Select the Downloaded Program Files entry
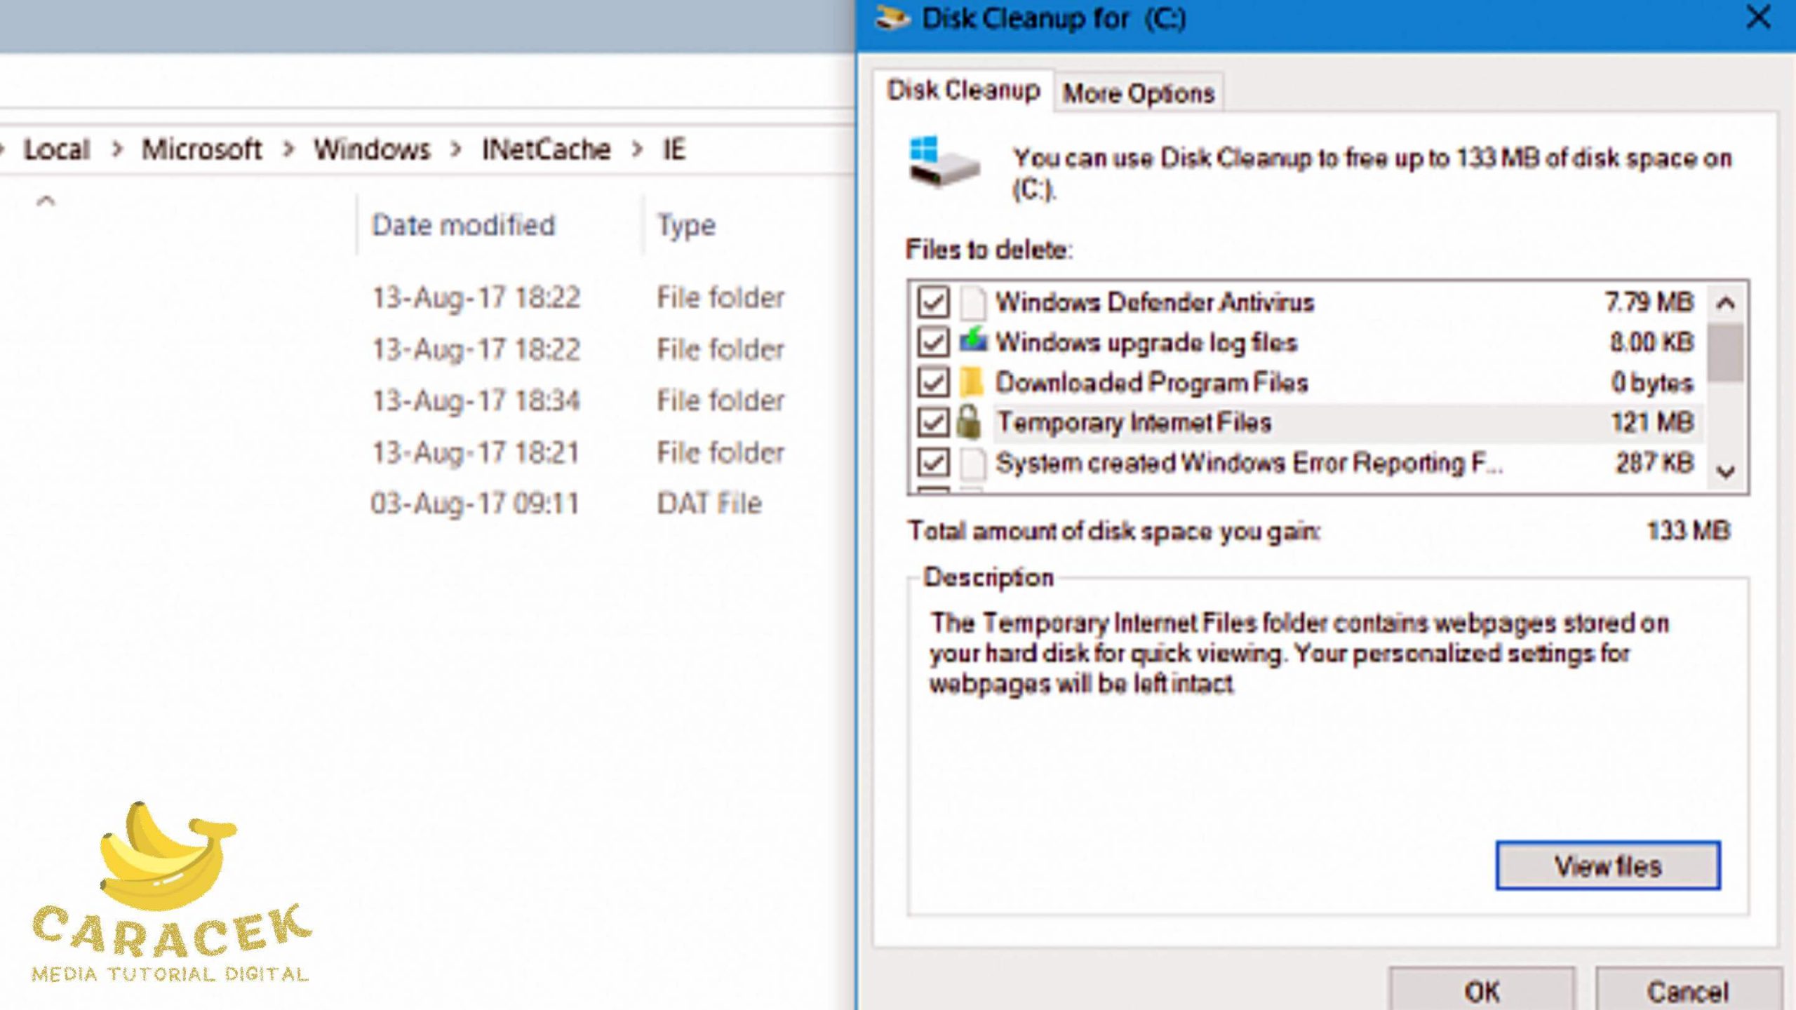The height and width of the screenshot is (1010, 1796). (x=1152, y=383)
